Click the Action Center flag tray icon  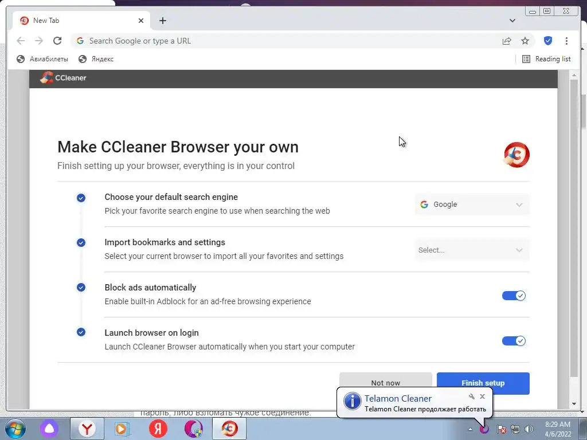501,429
